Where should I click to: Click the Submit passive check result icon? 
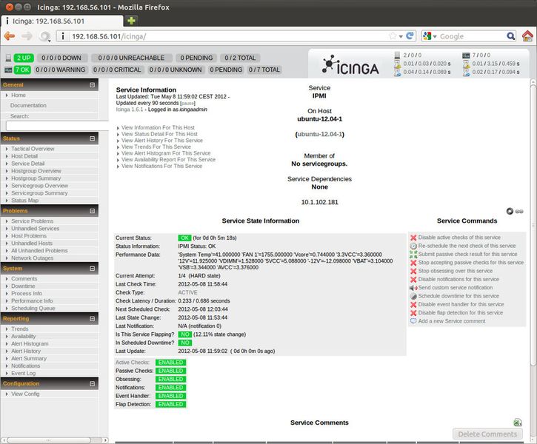413,254
